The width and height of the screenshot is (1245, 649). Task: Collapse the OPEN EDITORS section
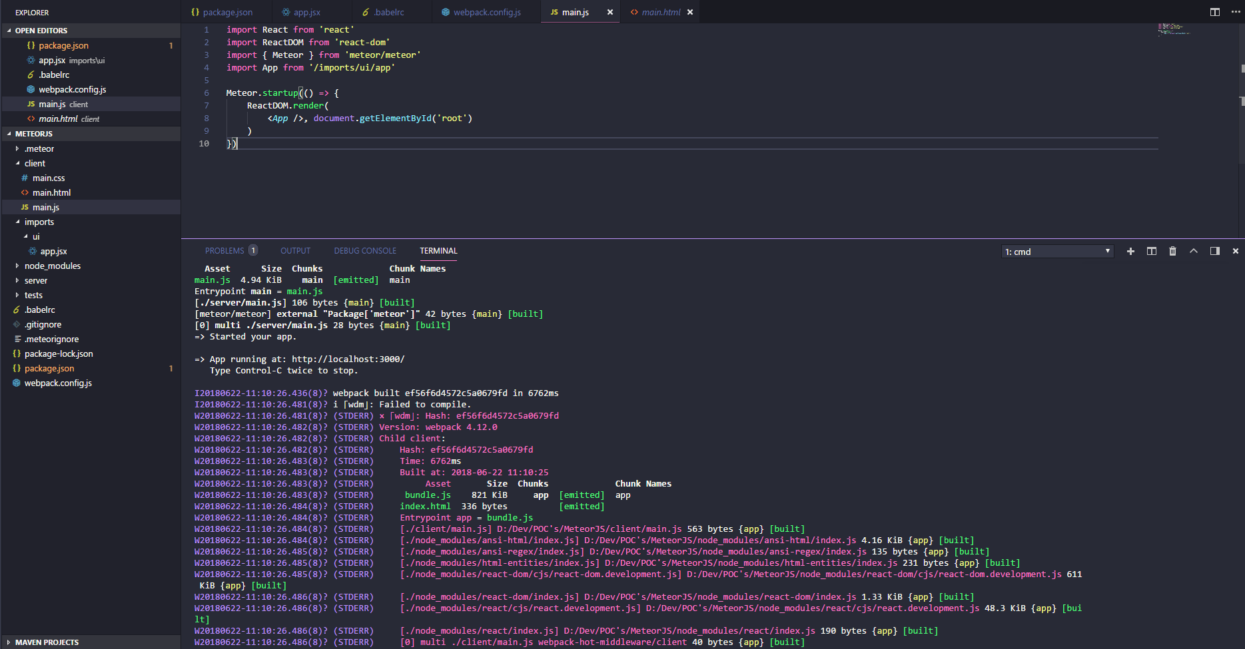click(x=91, y=31)
